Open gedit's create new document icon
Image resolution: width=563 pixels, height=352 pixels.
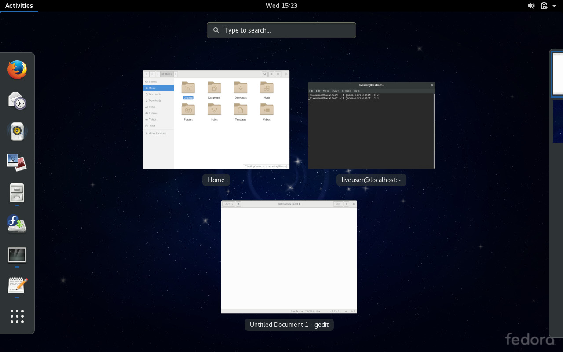click(238, 204)
